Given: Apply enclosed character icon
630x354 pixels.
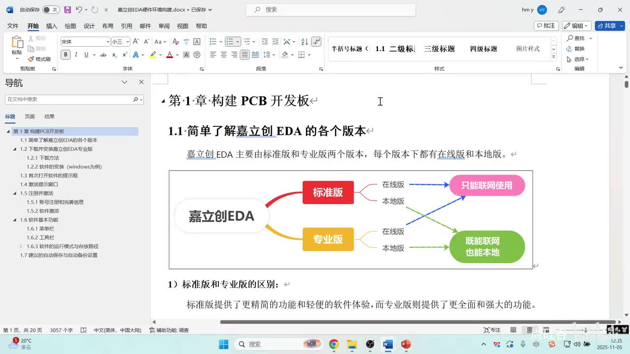Looking at the screenshot, I should pos(197,55).
